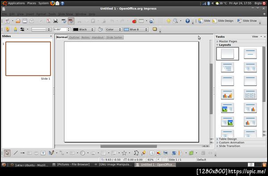Toggle the Shadow icon
The width and height of the screenshot is (268, 176).
pyautogui.click(x=155, y=29)
